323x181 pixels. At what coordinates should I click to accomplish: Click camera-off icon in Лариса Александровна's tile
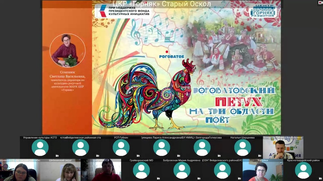[x=179, y=156]
